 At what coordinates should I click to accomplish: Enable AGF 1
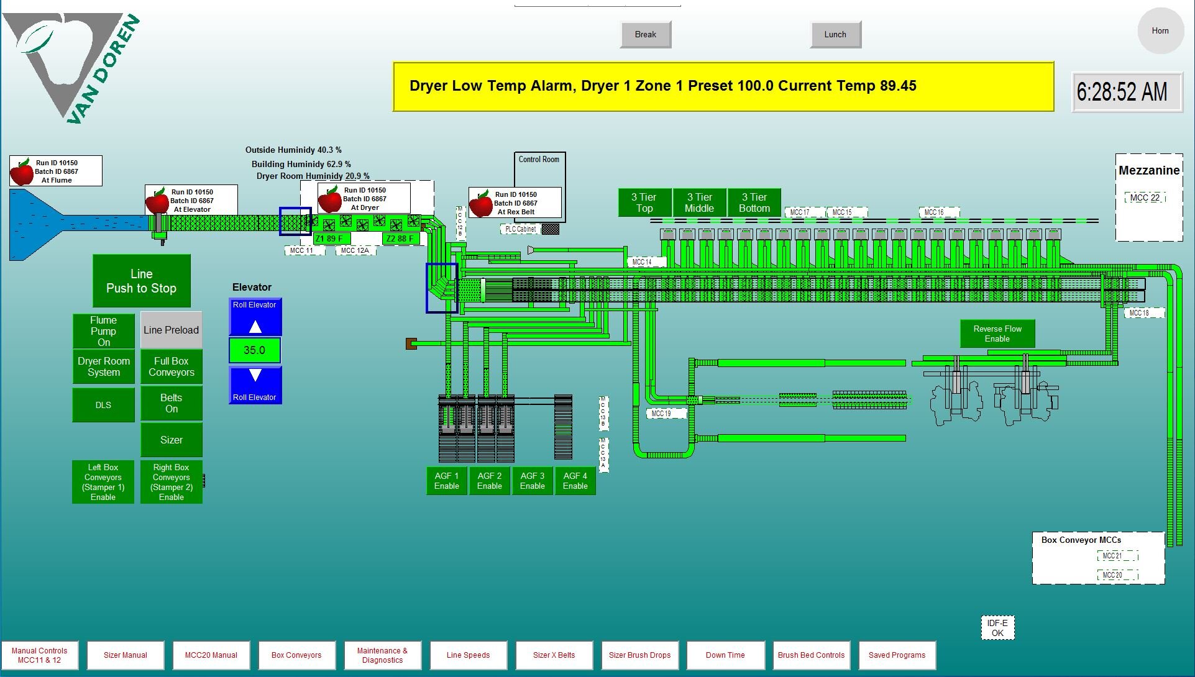pos(447,481)
